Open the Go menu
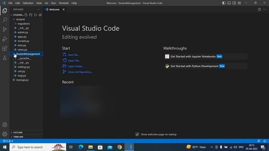The image size is (269, 151). 46,3
